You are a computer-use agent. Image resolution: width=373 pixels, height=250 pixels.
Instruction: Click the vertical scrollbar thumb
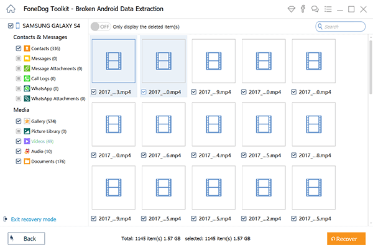click(x=371, y=67)
